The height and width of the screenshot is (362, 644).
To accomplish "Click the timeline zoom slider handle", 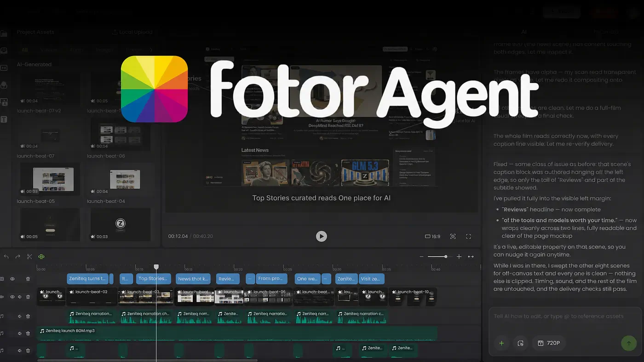I will (x=445, y=257).
